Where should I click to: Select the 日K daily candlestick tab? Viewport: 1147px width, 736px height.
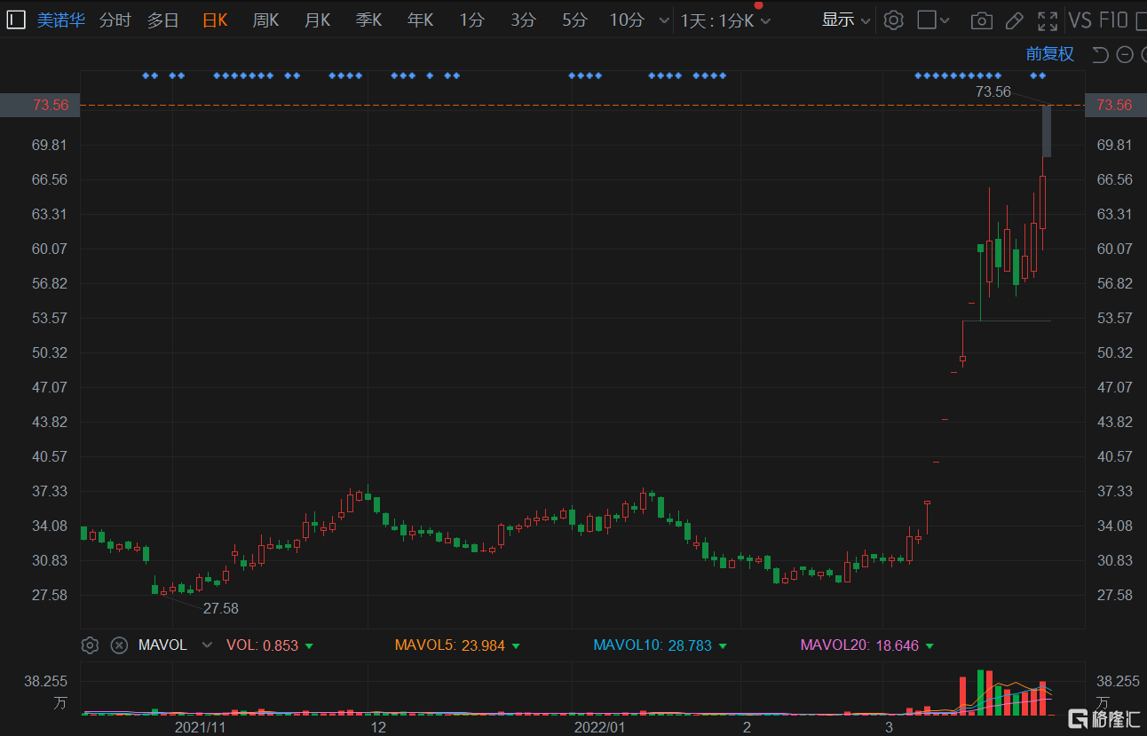click(x=215, y=20)
